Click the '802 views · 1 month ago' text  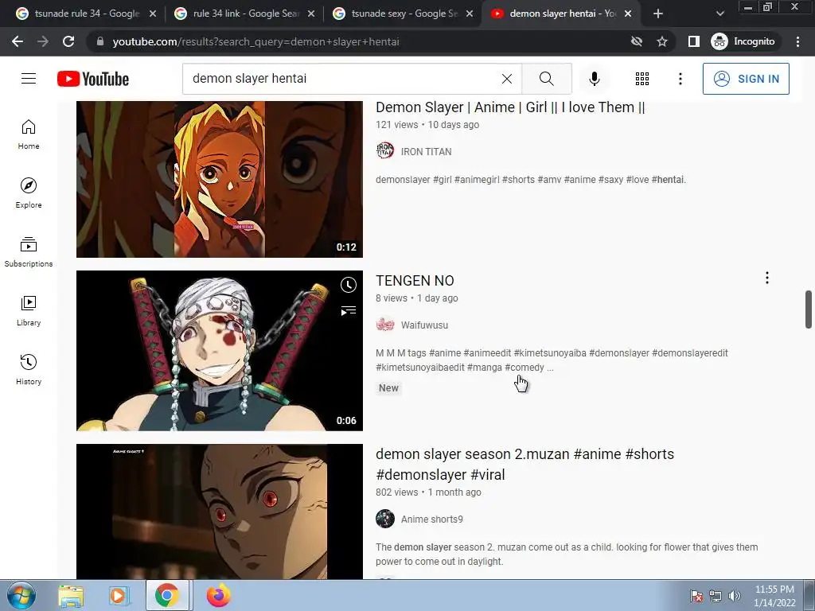(428, 492)
